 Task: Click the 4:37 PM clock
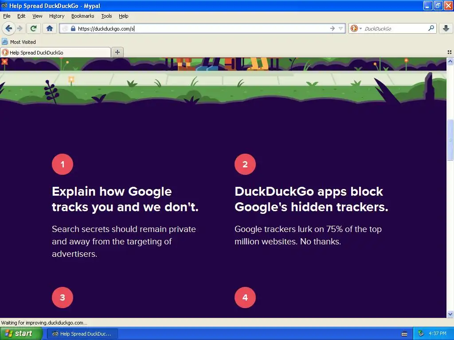[x=438, y=333]
